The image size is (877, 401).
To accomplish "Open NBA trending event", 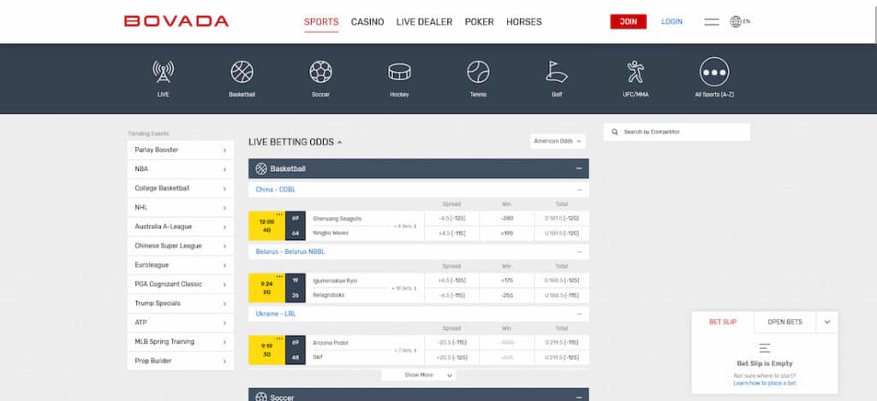I will (181, 169).
